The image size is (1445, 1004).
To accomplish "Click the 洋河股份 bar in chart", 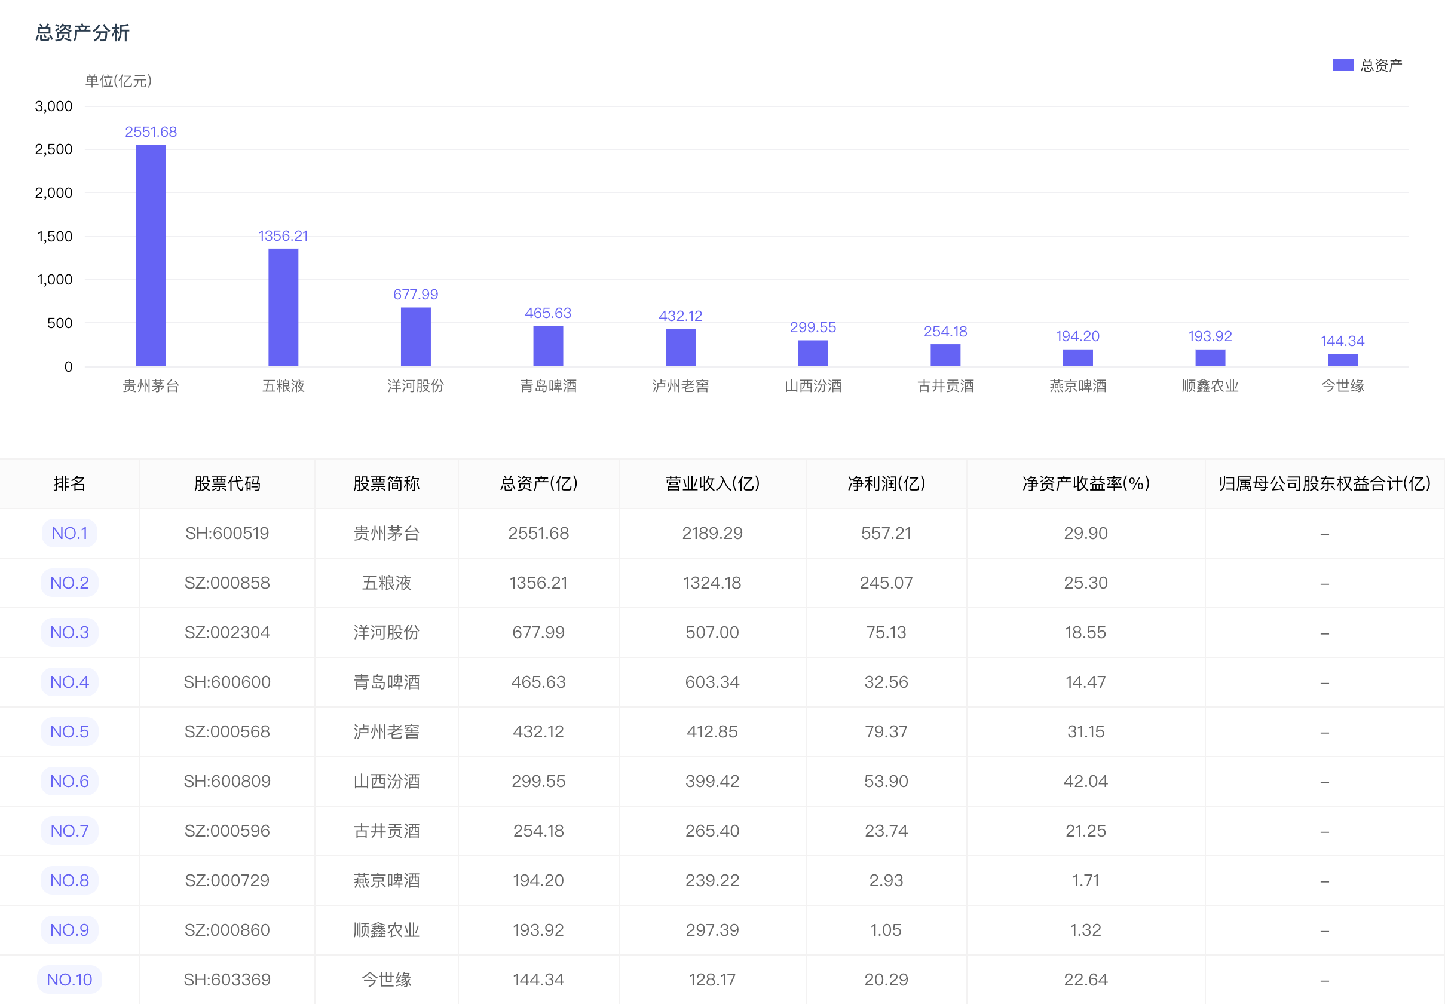I will (416, 336).
